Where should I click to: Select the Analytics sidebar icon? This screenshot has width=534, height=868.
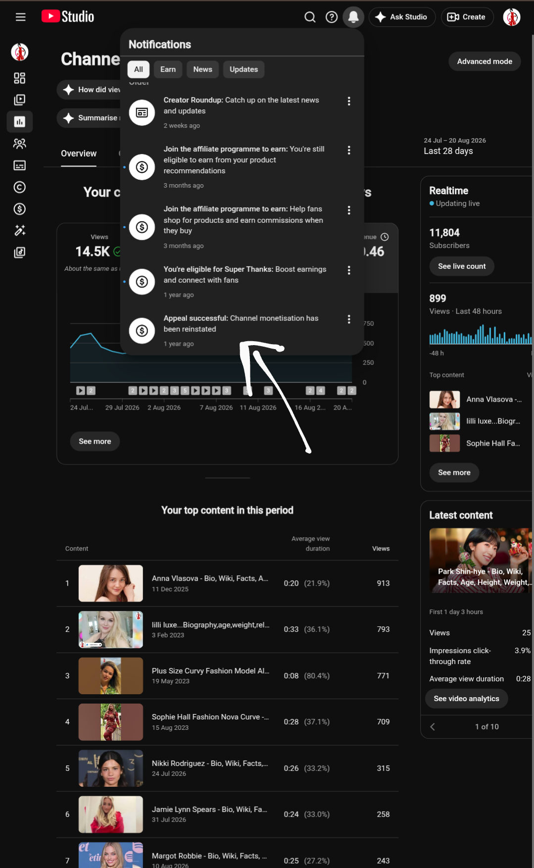coord(20,122)
